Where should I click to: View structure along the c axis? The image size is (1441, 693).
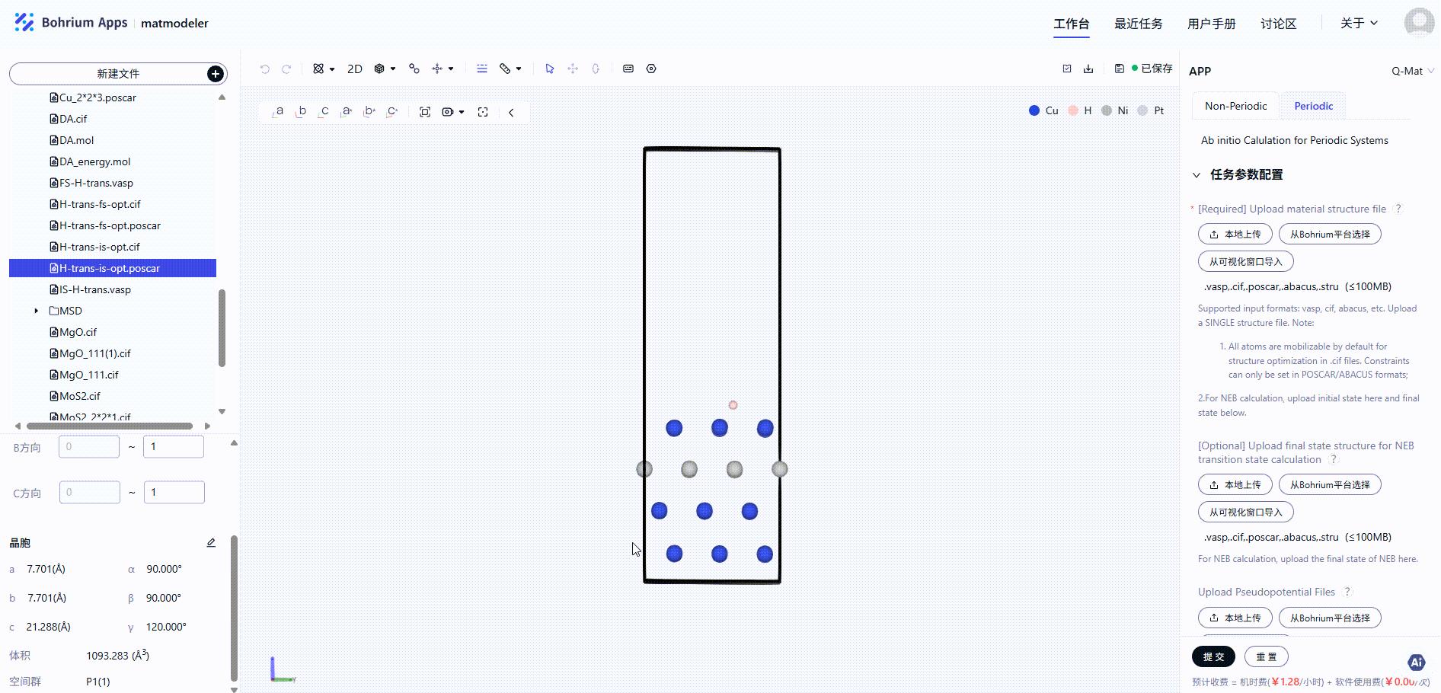tap(324, 111)
